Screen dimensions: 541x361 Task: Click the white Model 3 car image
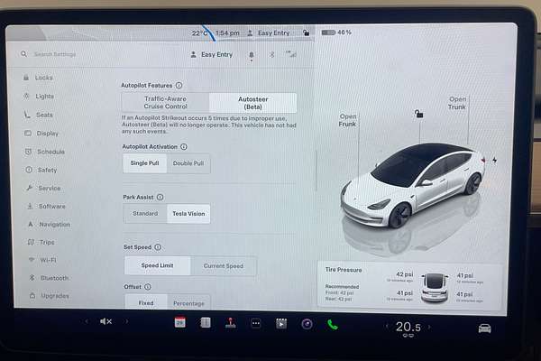point(412,186)
